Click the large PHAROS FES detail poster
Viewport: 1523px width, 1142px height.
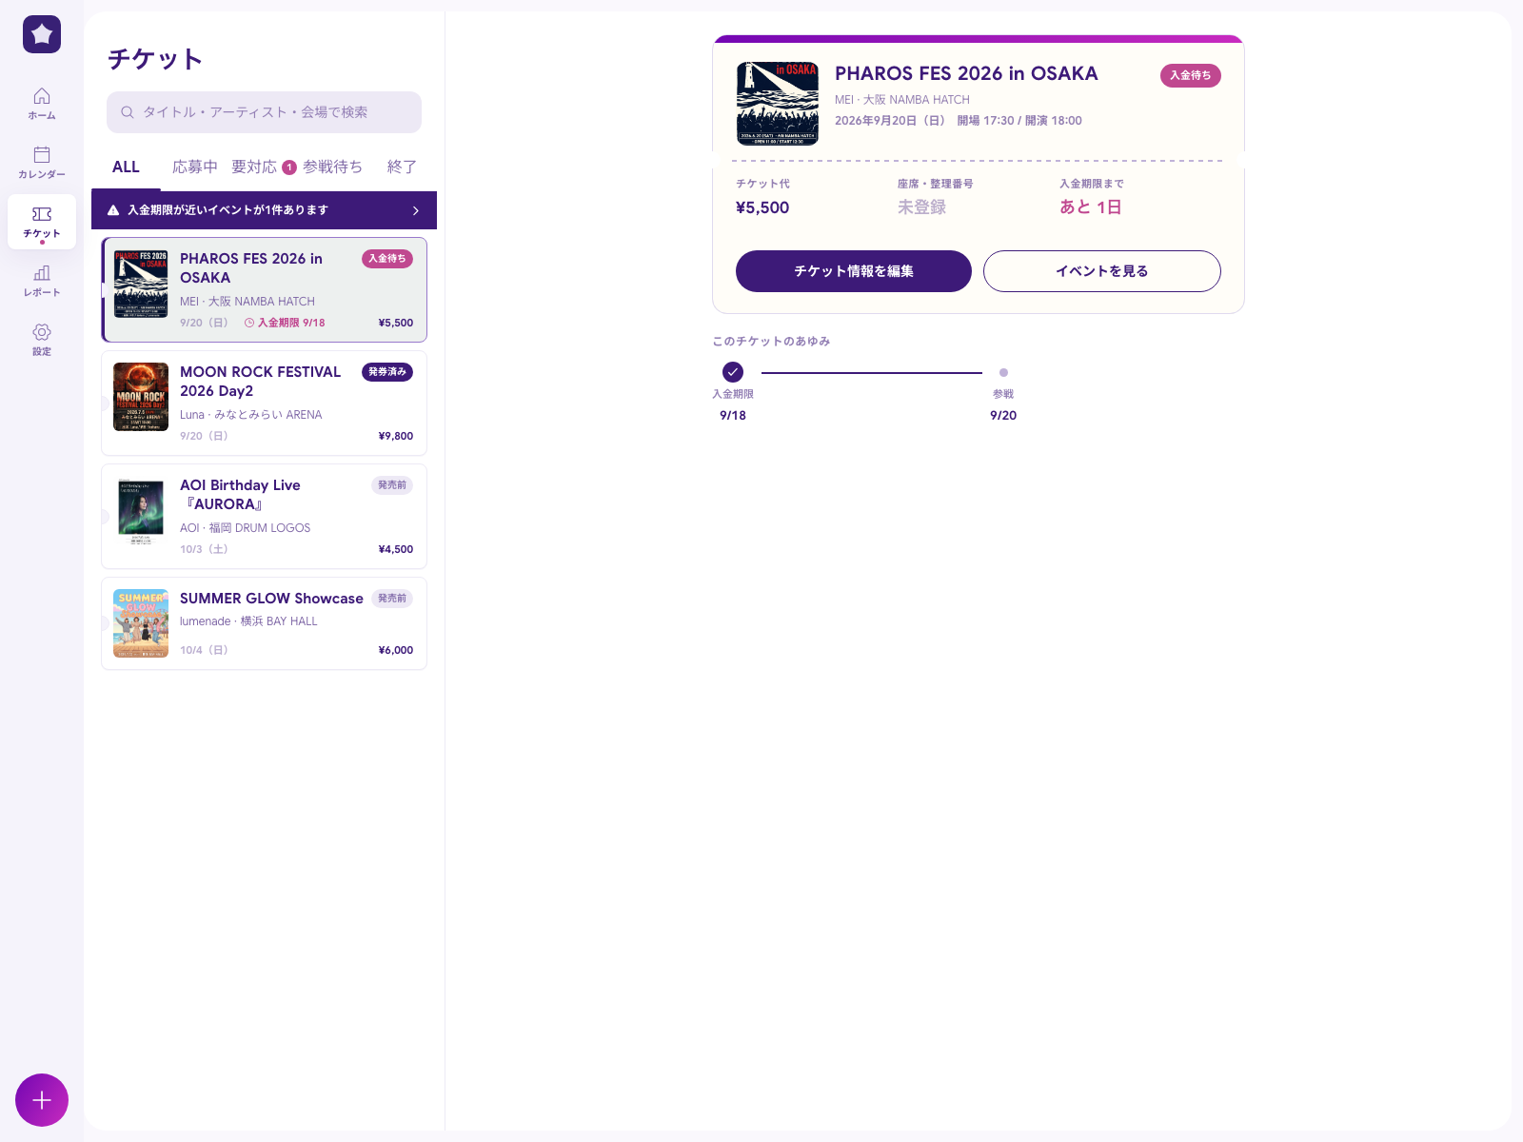click(x=778, y=104)
